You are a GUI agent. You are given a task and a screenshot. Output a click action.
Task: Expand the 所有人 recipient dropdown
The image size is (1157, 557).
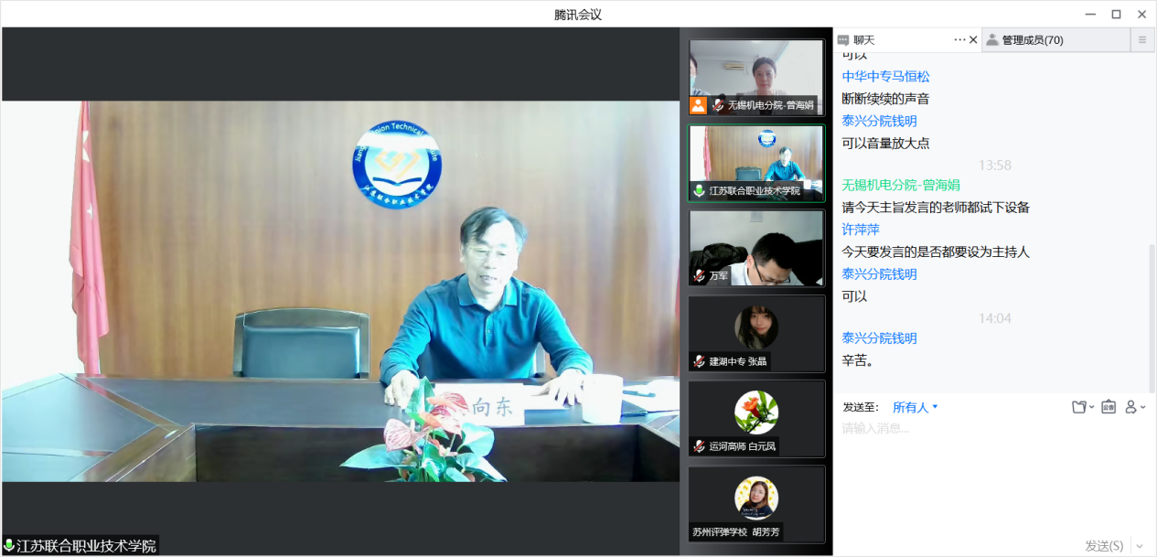(916, 407)
